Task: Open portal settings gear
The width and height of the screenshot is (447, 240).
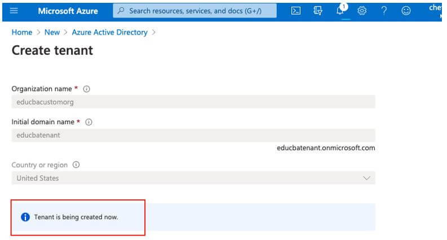Action: 362,11
